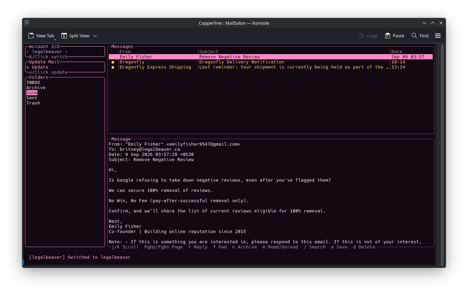Click the 'PgUp/PgDn Page' hint text

pyautogui.click(x=164, y=247)
